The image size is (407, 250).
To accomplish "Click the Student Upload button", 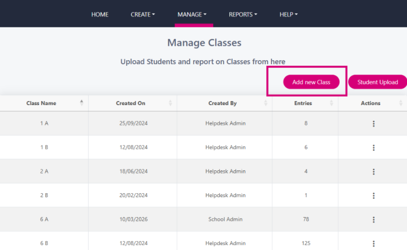I will click(378, 82).
